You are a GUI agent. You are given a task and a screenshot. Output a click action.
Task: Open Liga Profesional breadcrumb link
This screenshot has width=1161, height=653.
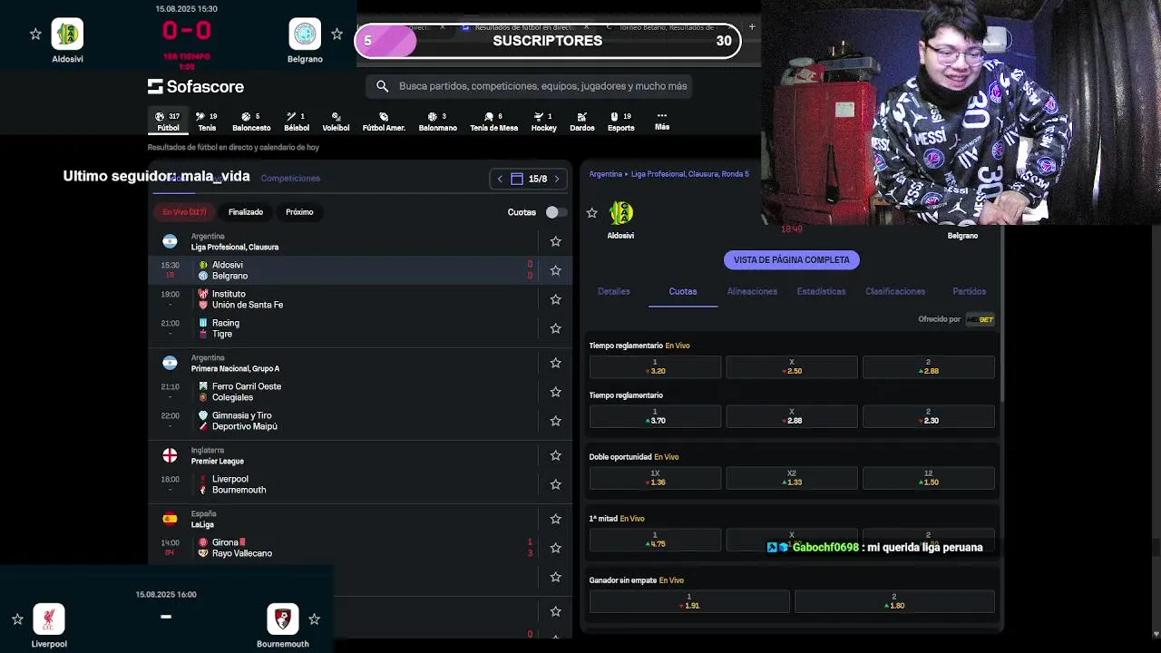click(690, 174)
